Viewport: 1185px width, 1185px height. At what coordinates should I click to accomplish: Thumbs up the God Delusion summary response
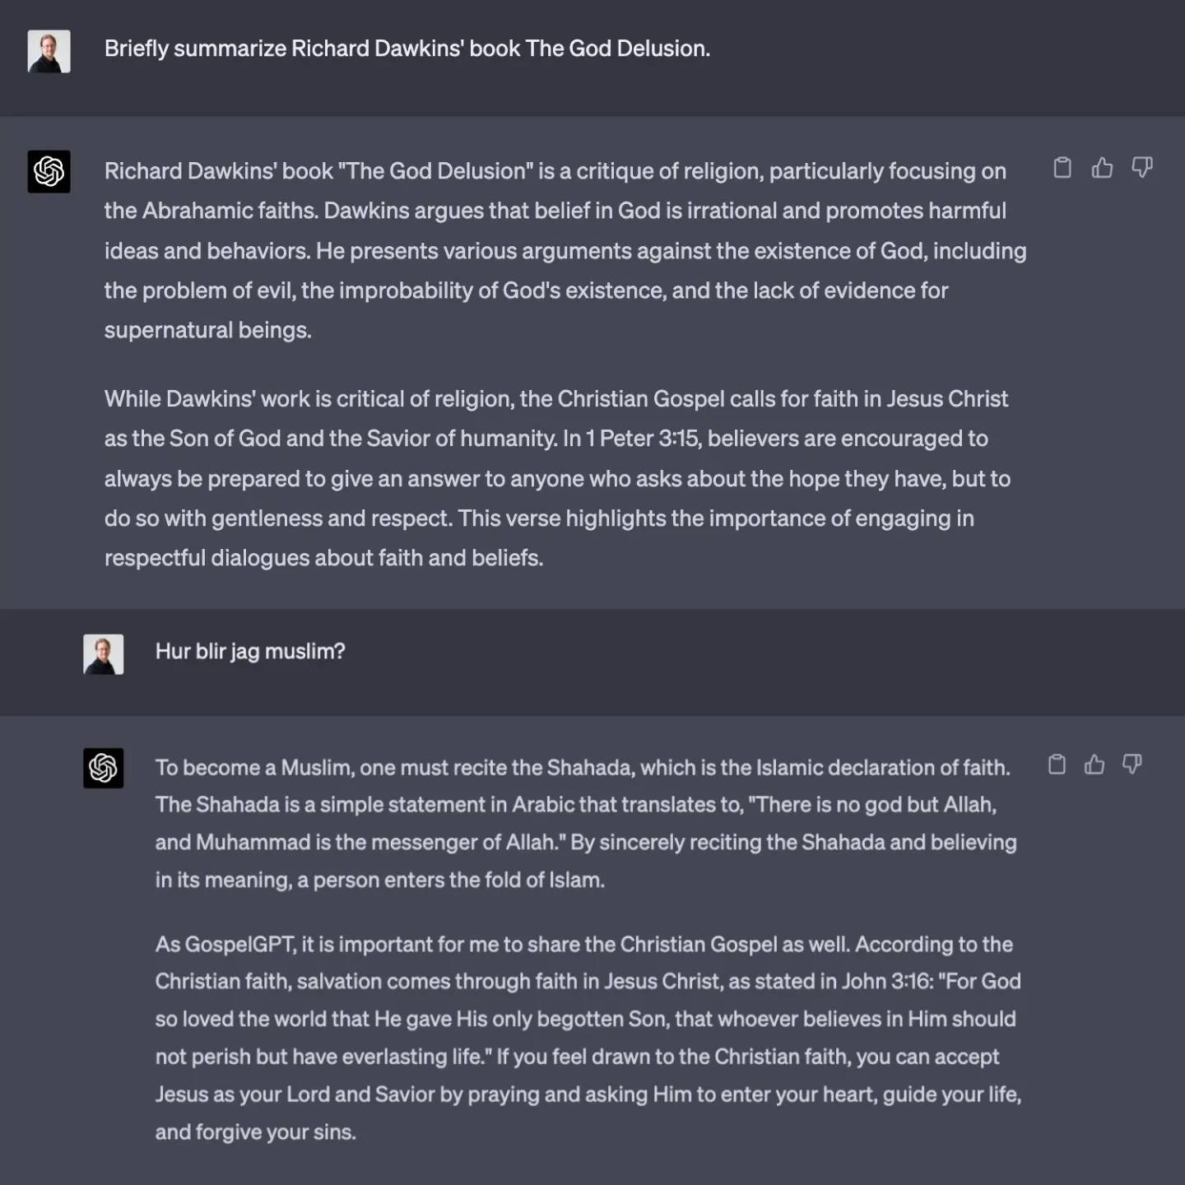[1102, 168]
